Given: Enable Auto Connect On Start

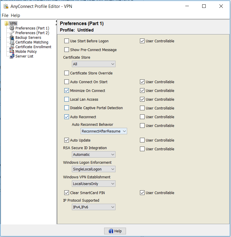Looking at the screenshot, I should point(67,82).
